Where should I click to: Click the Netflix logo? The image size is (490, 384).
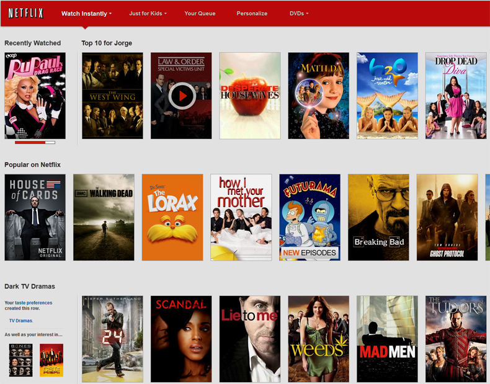pyautogui.click(x=25, y=13)
